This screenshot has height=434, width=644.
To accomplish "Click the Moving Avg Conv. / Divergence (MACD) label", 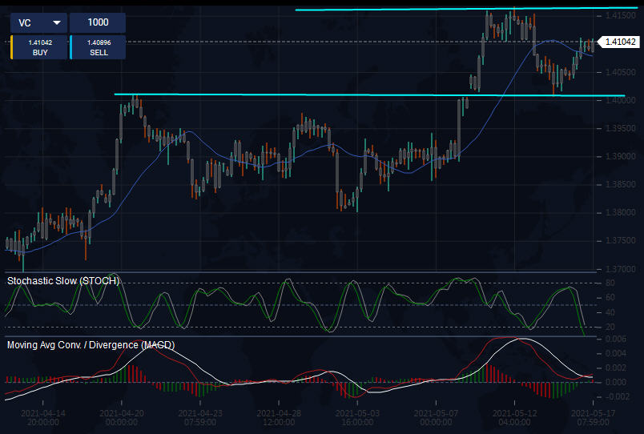I will click(x=91, y=345).
